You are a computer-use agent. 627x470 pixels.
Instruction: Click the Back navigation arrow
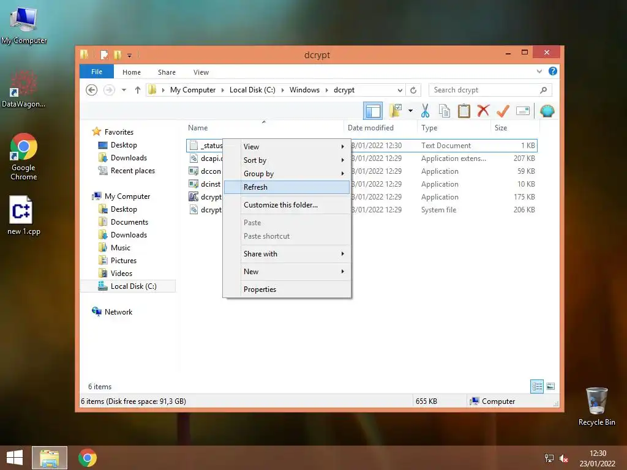92,90
